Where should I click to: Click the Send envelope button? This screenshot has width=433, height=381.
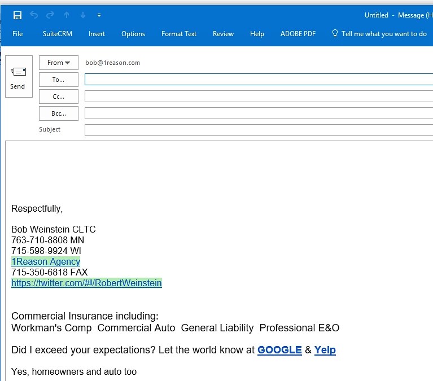(x=18, y=77)
